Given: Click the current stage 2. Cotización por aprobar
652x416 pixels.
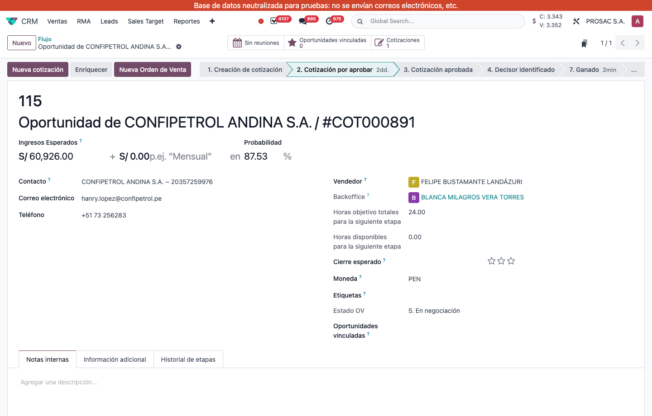Looking at the screenshot, I should [x=342, y=70].
